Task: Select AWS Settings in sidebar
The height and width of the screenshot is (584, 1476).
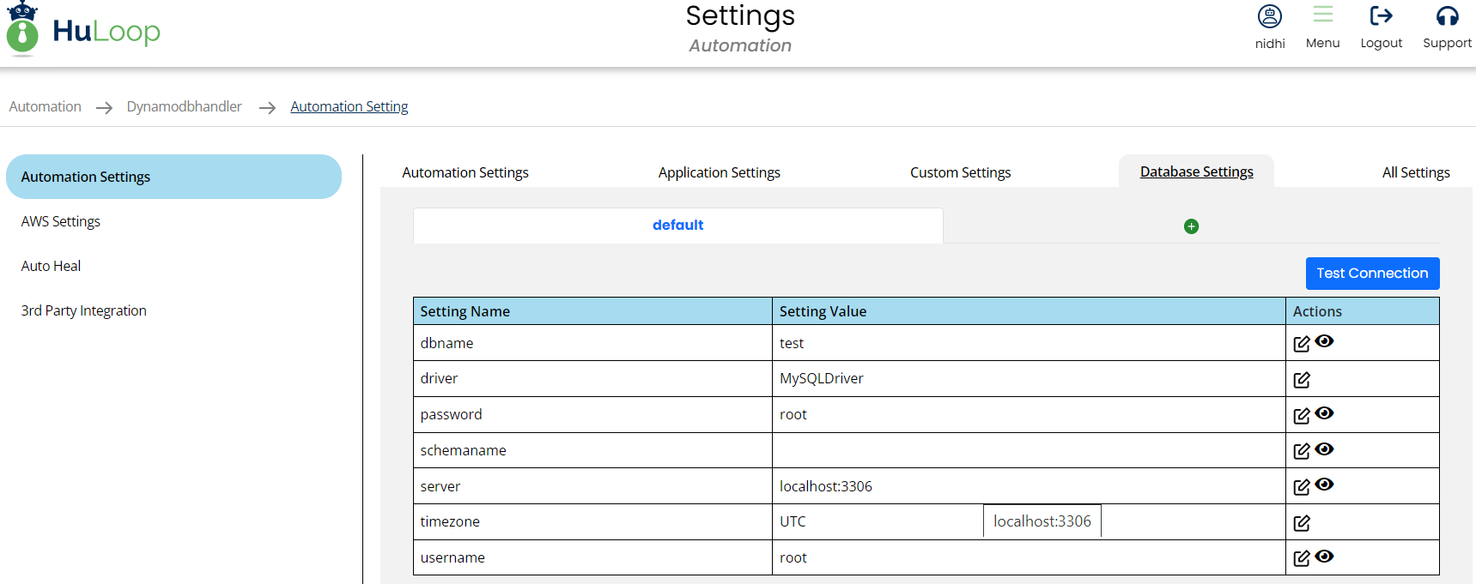Action: (x=61, y=221)
